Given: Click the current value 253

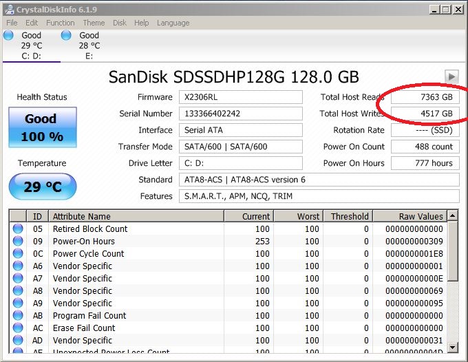Looking at the screenshot, I should point(262,241).
